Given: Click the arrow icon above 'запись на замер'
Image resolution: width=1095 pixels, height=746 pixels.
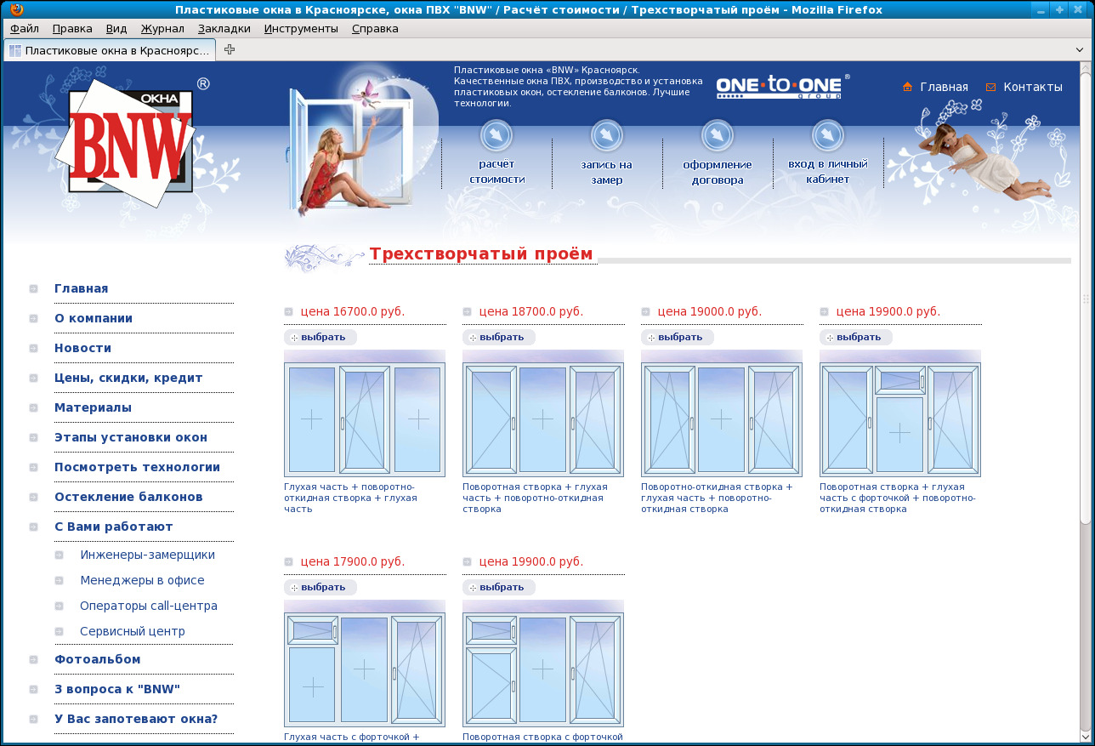Looking at the screenshot, I should pyautogui.click(x=607, y=135).
